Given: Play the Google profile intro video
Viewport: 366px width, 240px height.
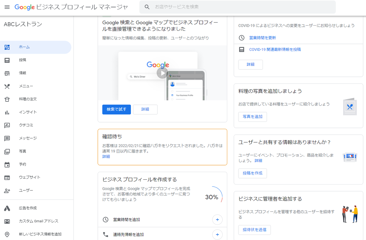Looking at the screenshot, I should pos(162,73).
